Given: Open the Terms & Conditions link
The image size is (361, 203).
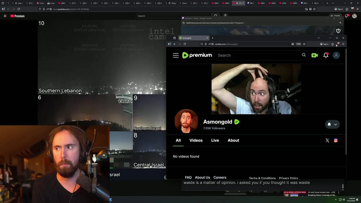Looking at the screenshot, I should (x=262, y=178).
